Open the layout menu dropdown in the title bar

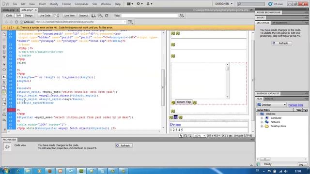(130, 4)
